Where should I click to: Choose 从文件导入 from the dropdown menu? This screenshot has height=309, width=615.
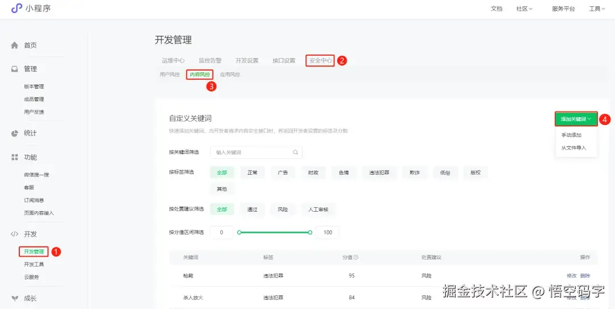click(573, 148)
